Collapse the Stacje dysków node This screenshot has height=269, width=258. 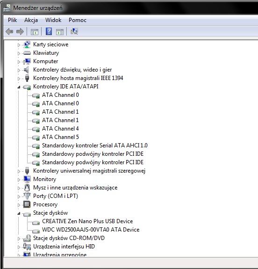tap(19, 214)
